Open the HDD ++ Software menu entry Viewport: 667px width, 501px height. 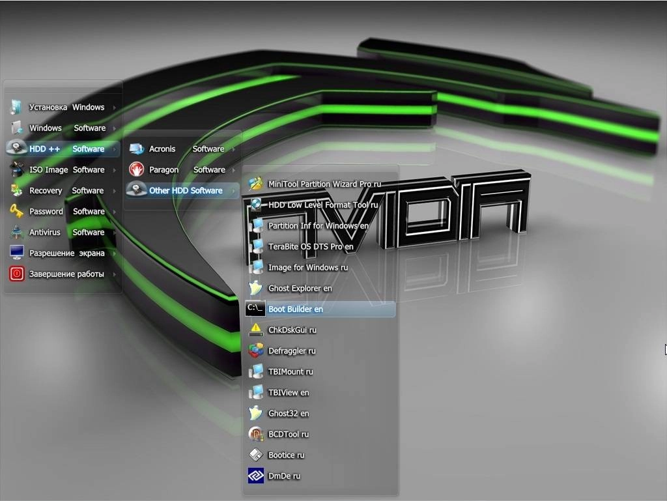[63, 149]
